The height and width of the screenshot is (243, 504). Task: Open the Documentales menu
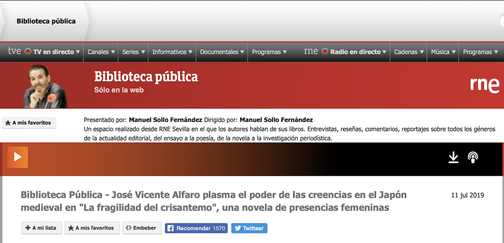click(222, 52)
